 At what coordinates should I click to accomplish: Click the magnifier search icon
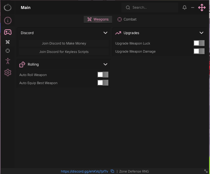(x=128, y=8)
